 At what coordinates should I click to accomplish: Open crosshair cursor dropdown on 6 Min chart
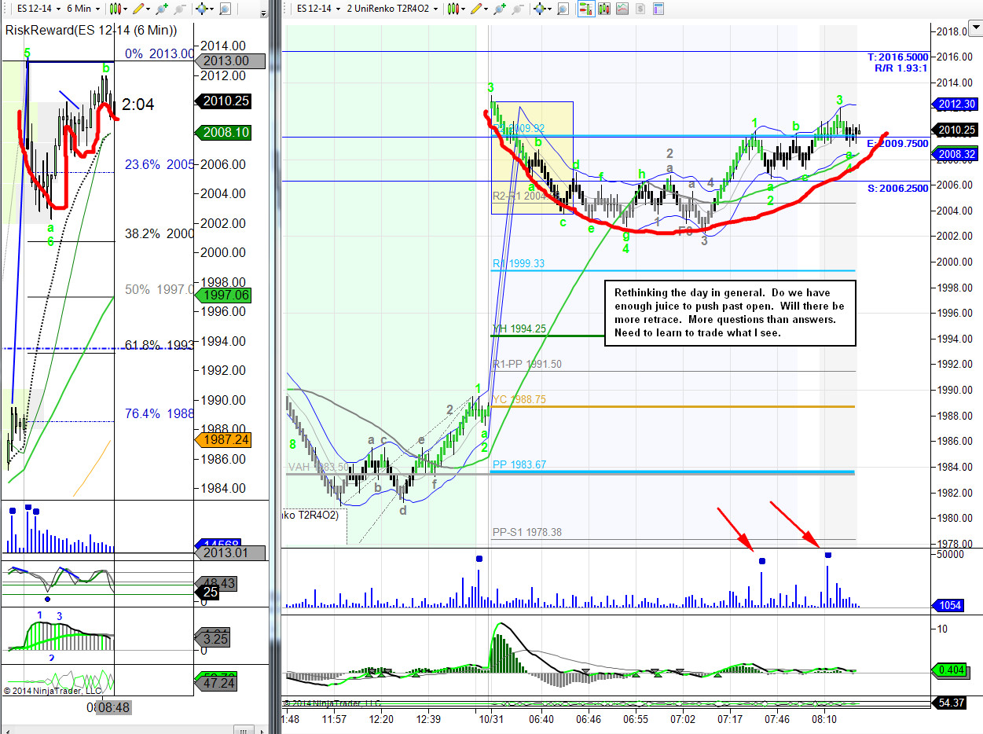pos(204,9)
